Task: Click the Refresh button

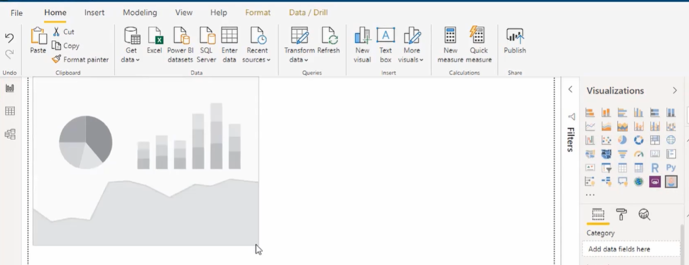Action: [x=329, y=41]
